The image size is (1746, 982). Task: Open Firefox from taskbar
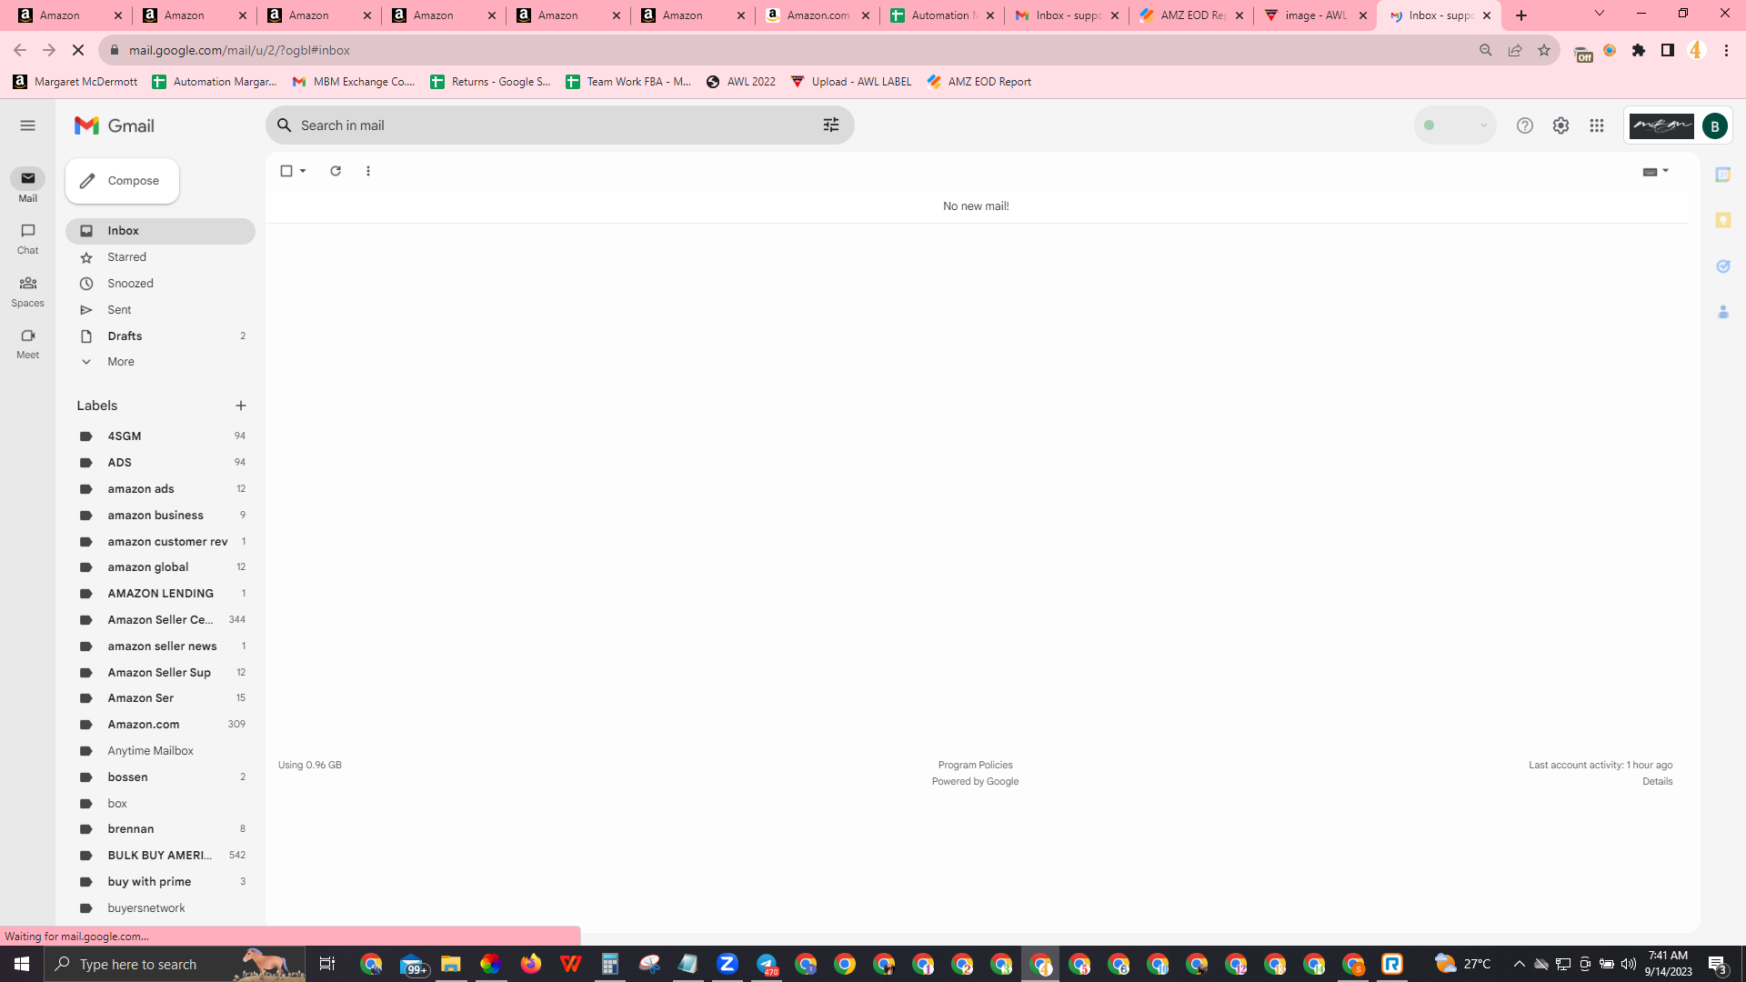pos(530,964)
